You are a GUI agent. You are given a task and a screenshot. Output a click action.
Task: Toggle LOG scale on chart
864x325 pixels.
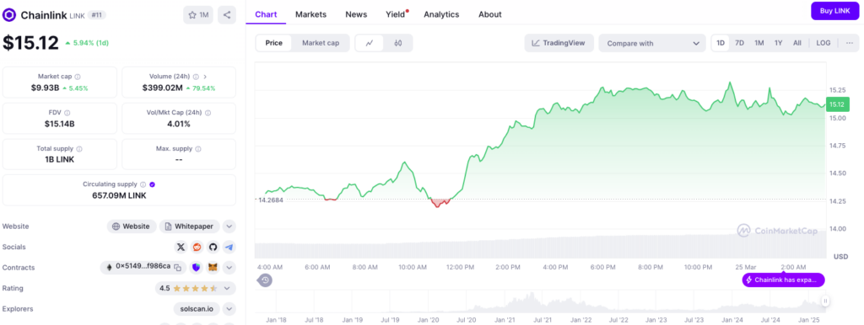pyautogui.click(x=823, y=43)
